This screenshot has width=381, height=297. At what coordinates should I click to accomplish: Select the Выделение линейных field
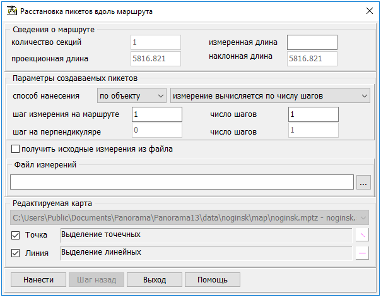[x=205, y=253]
